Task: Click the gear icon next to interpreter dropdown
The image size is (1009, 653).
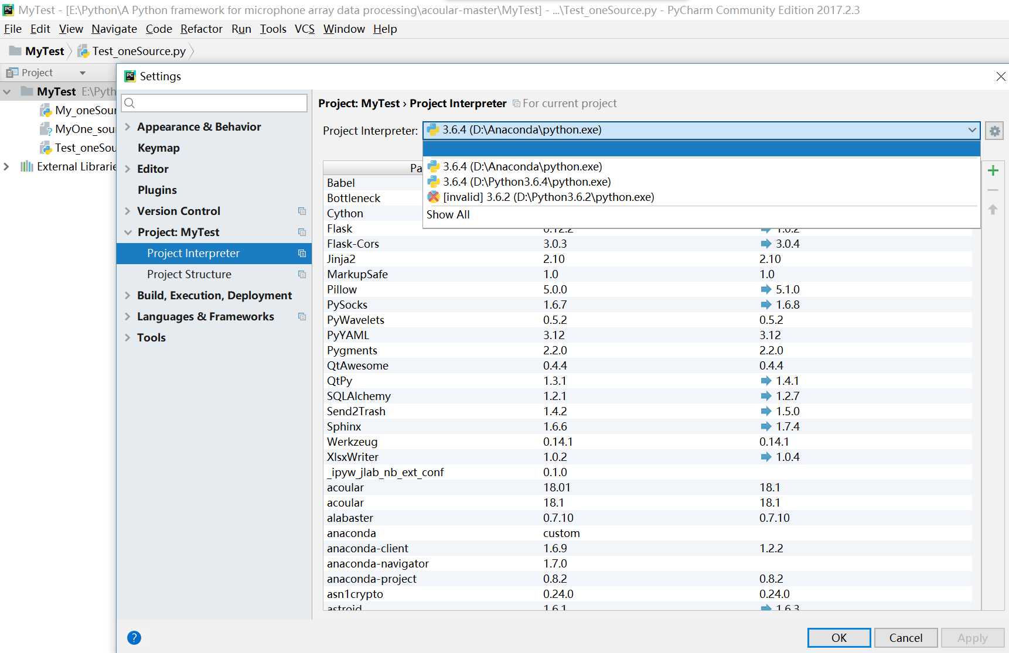Action: coord(994,131)
